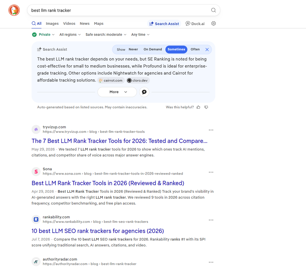
Task: Click the search magnifier icon
Action: click(213, 10)
